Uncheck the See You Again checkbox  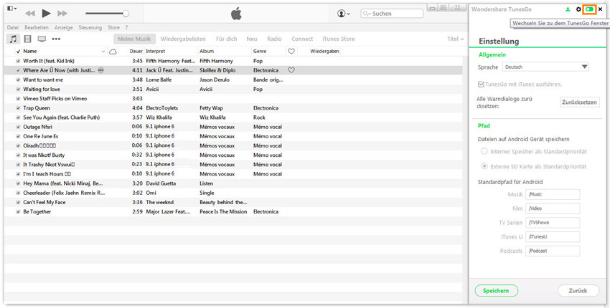point(18,117)
